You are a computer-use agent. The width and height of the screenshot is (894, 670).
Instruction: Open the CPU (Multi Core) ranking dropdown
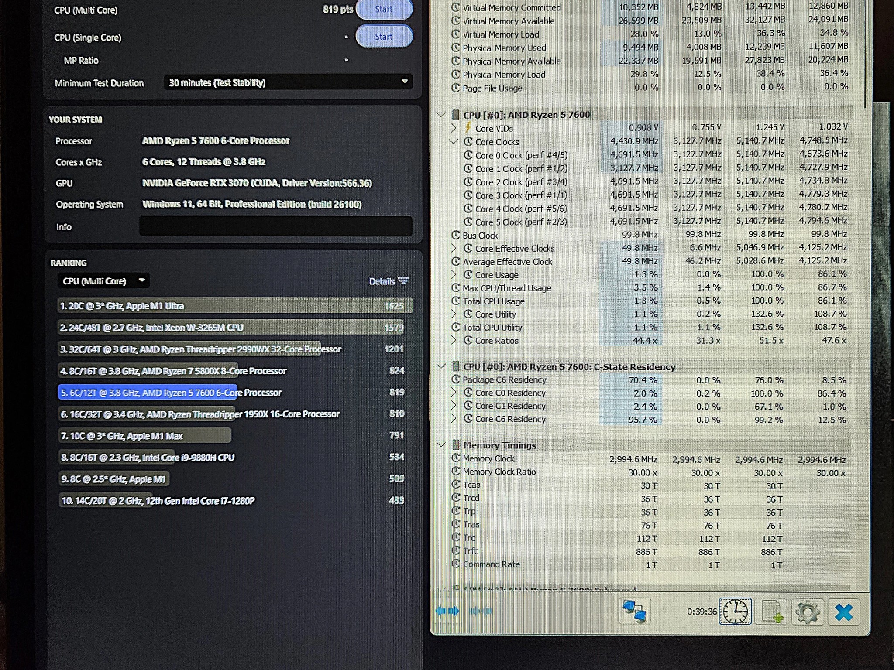[103, 281]
